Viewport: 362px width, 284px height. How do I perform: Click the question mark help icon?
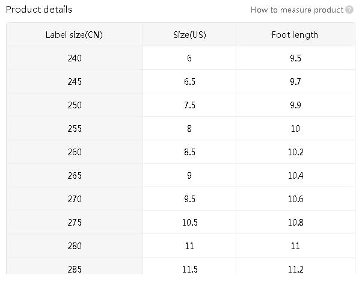(349, 10)
